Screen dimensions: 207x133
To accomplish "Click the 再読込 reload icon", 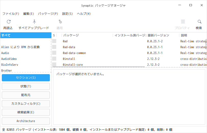I will click(x=9, y=22).
